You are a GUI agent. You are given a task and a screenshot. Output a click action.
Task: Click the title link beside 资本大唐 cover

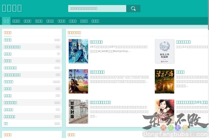(x=180, y=72)
